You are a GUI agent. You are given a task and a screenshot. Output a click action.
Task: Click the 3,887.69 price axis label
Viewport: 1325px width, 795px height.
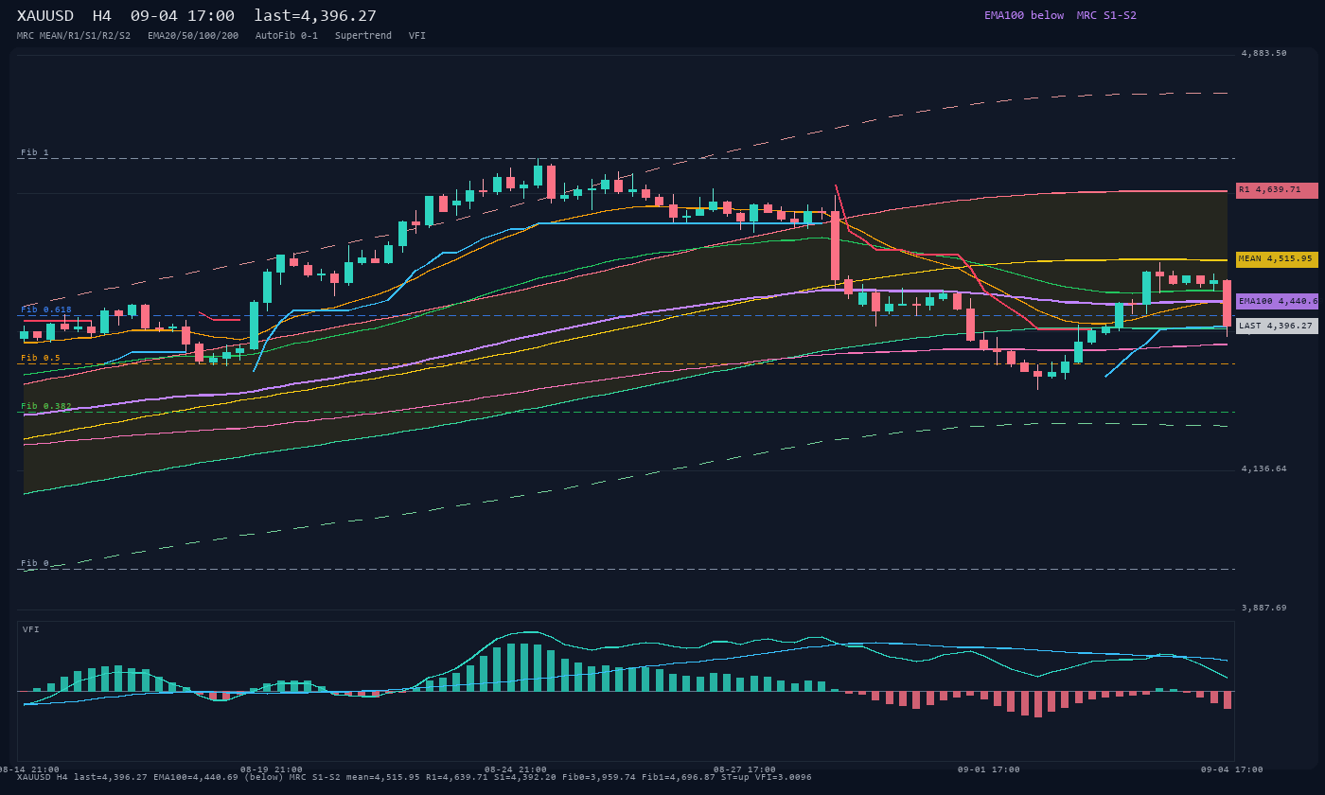point(1264,609)
